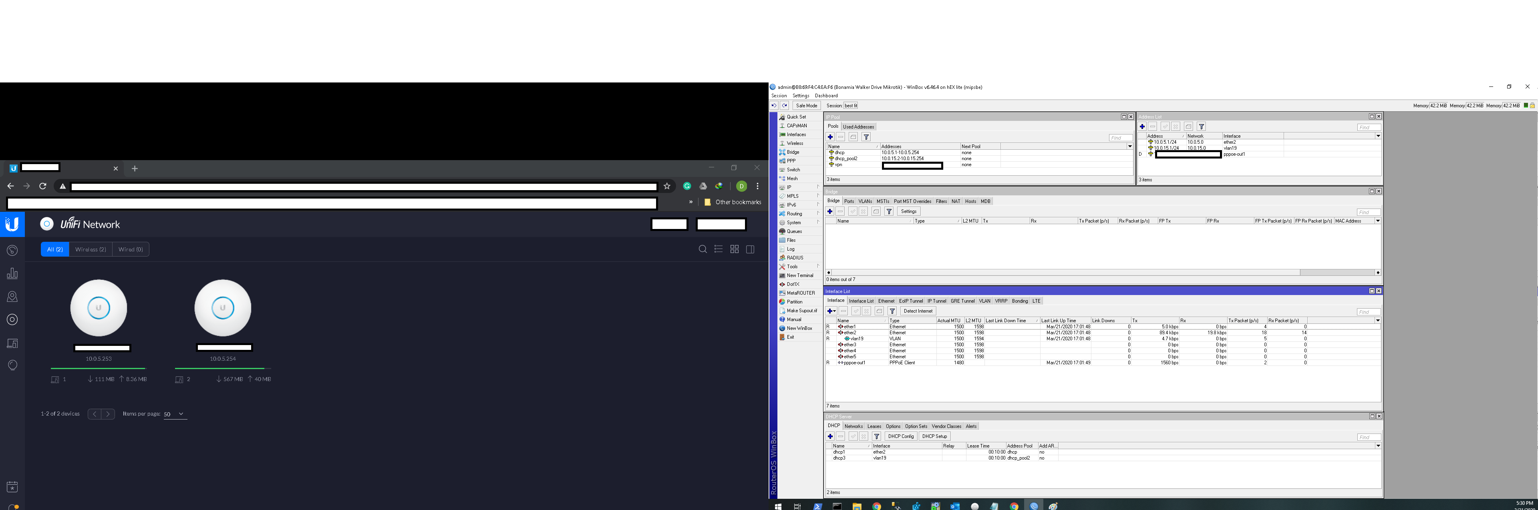Enable the selected address with the check icon

[1166, 126]
